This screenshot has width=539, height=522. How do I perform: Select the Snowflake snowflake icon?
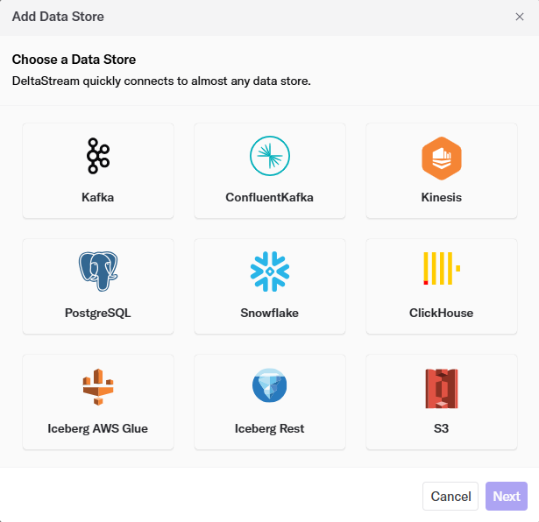pos(269,272)
